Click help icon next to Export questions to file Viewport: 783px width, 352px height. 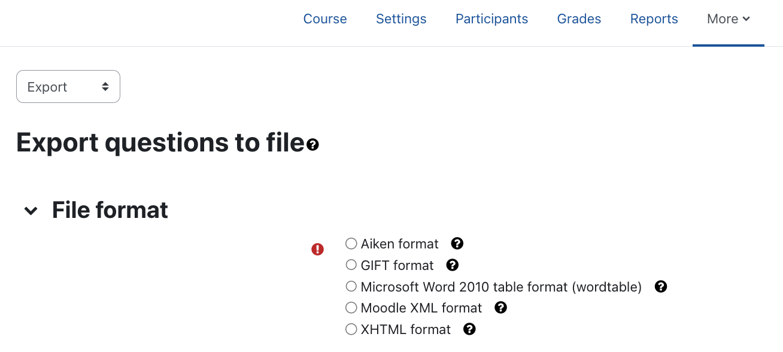[312, 144]
